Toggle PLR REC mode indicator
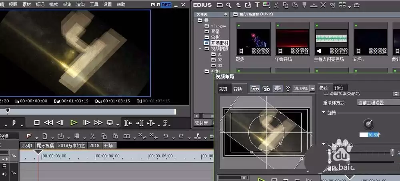Image resolution: width=400 pixels, height=181 pixels. tap(161, 5)
